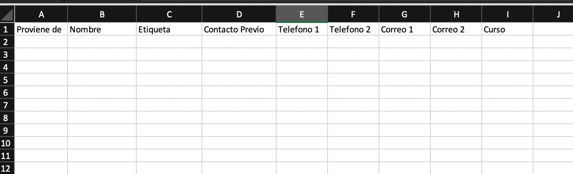This screenshot has height=174, width=573.
Task: Click the "Proviene de" cell
Action: [x=41, y=29]
